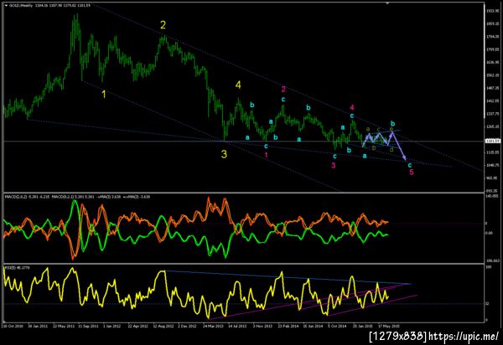Click the RSI indicator label text

(x=17, y=267)
